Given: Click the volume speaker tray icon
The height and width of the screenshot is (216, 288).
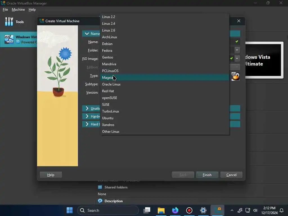Looking at the screenshot, I should coord(255,210).
